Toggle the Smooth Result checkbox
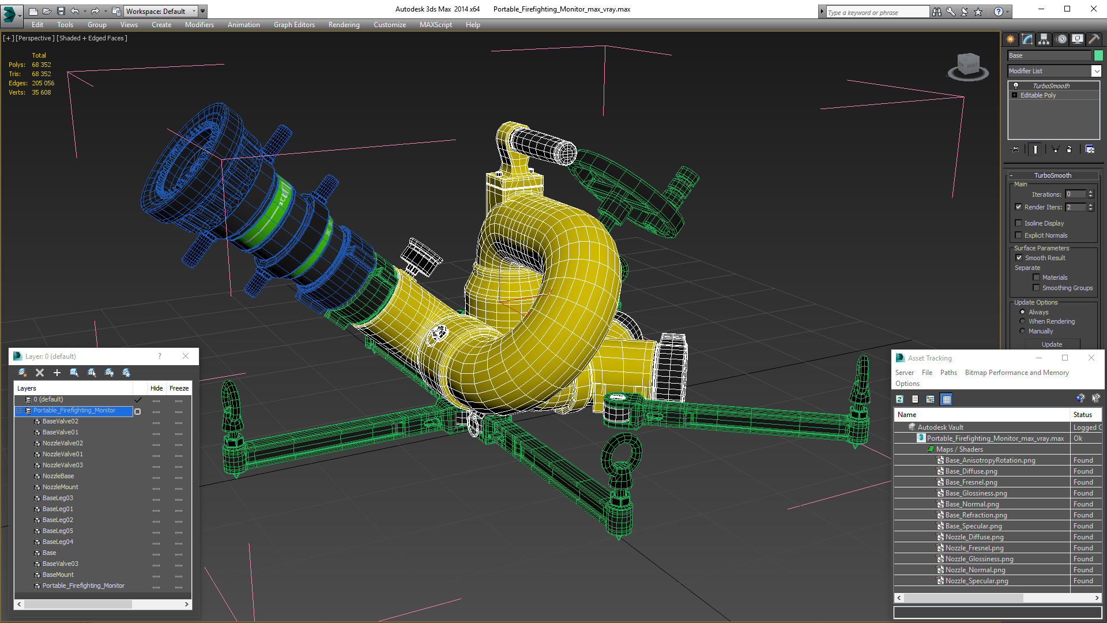1107x623 pixels. 1019,258
